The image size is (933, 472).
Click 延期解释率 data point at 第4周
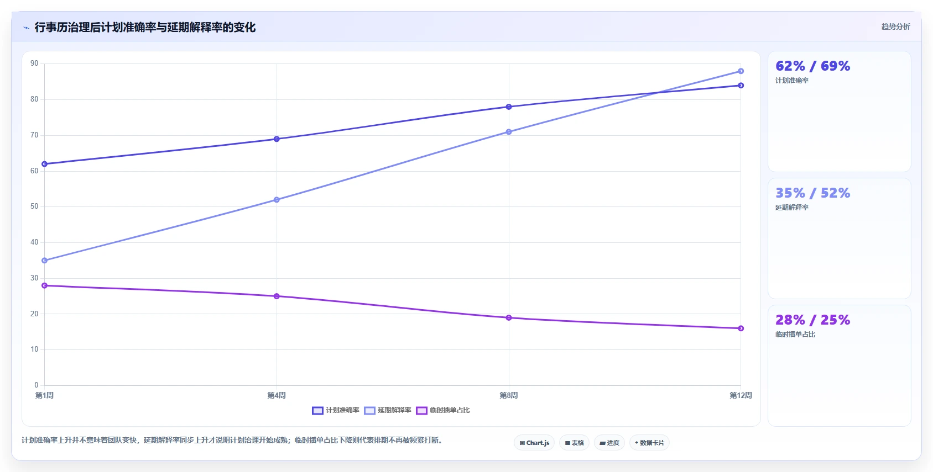pyautogui.click(x=277, y=200)
